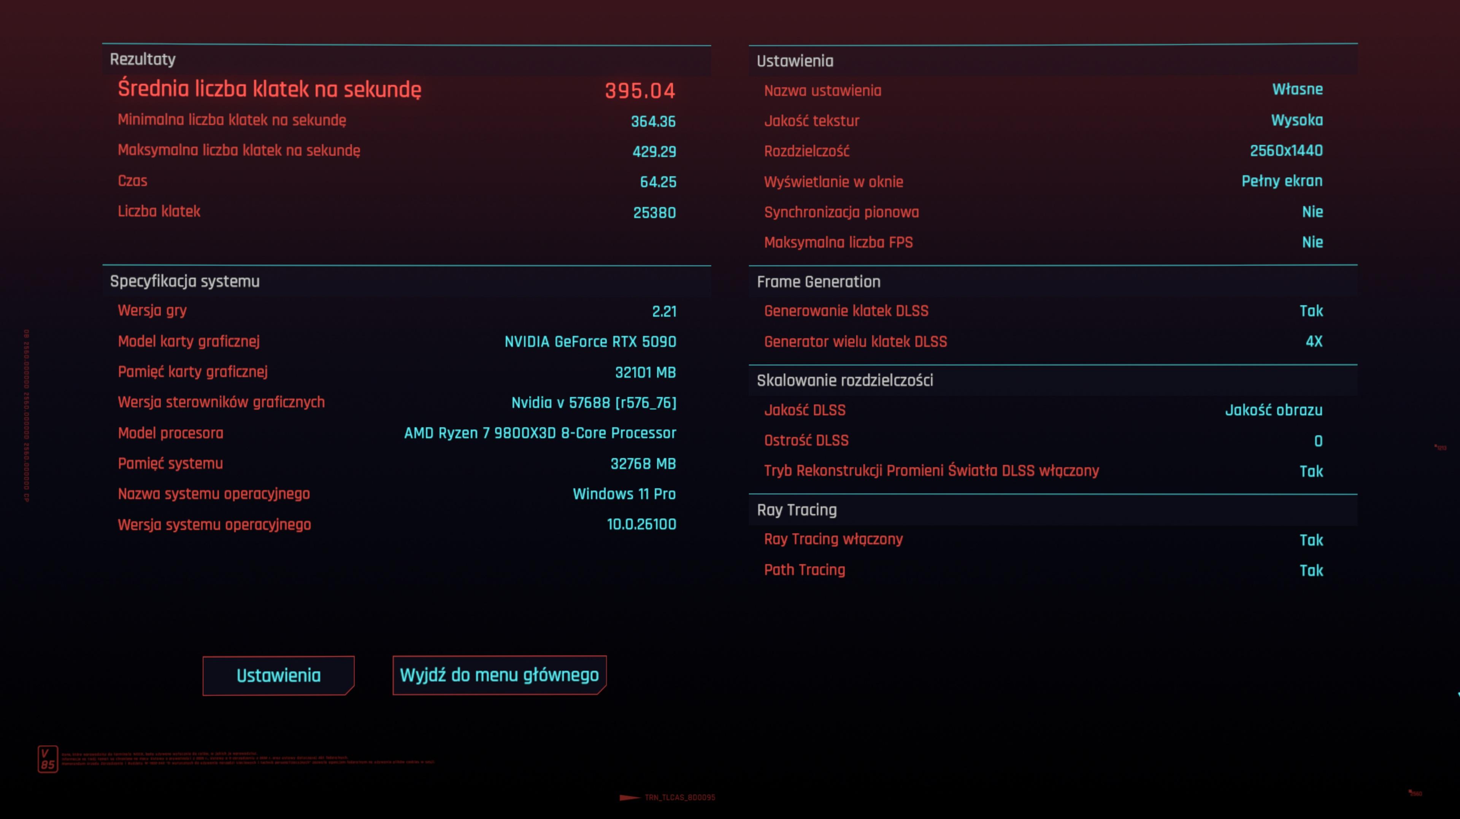Screen dimensions: 1460x819
Task: Click the Ostrość DLSS value 0
Action: tap(1318, 441)
